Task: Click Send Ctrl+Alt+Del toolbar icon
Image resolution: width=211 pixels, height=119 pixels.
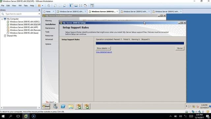Action: pos(48,6)
